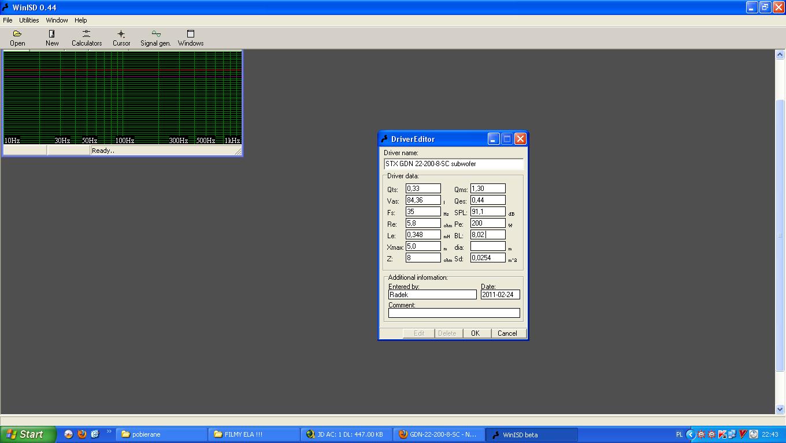
Task: Click the Qes value field
Action: pyautogui.click(x=488, y=200)
